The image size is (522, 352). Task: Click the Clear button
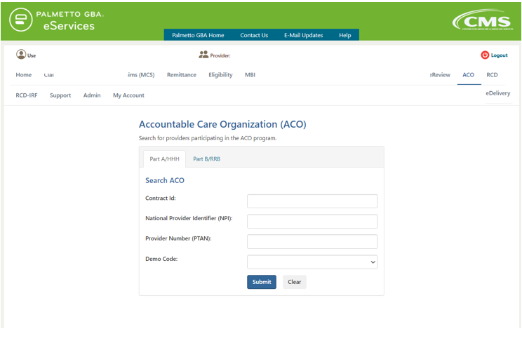(x=294, y=282)
